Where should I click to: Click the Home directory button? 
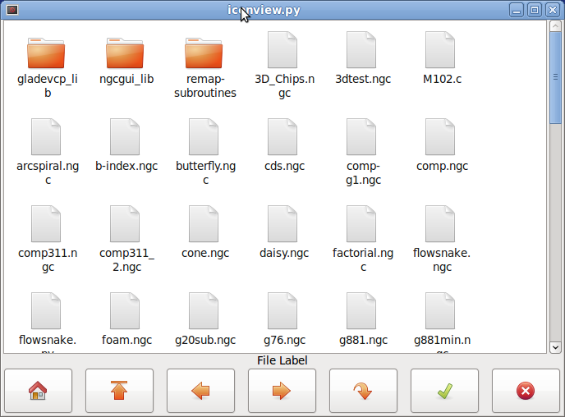coord(38,391)
